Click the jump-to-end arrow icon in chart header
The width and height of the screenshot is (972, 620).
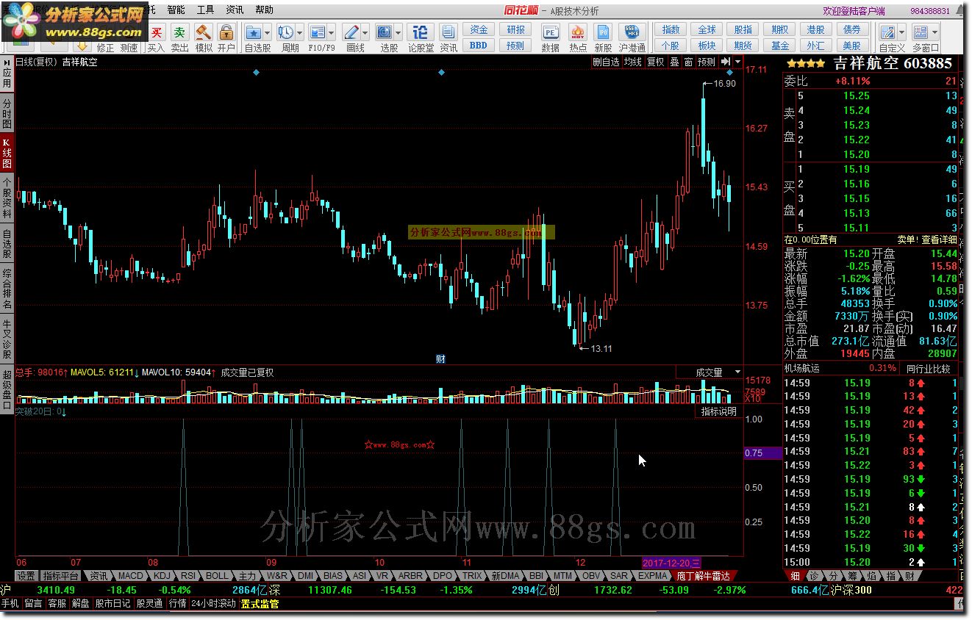tap(726, 62)
